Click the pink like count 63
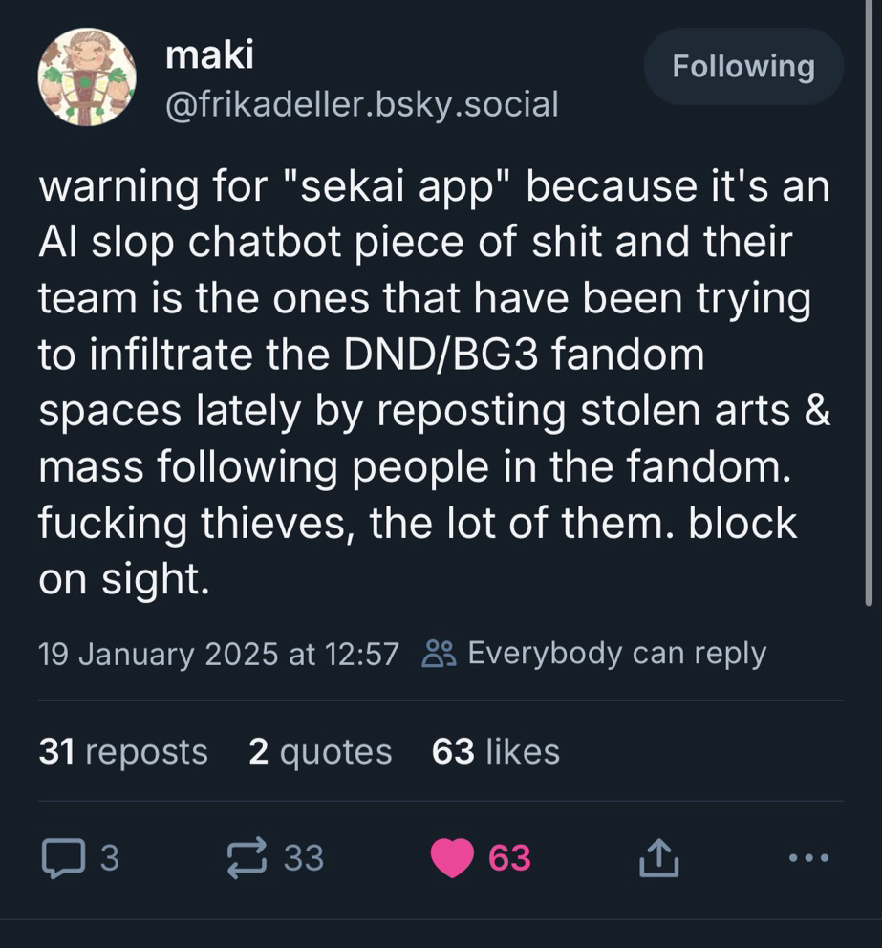The width and height of the screenshot is (882, 948). click(509, 858)
